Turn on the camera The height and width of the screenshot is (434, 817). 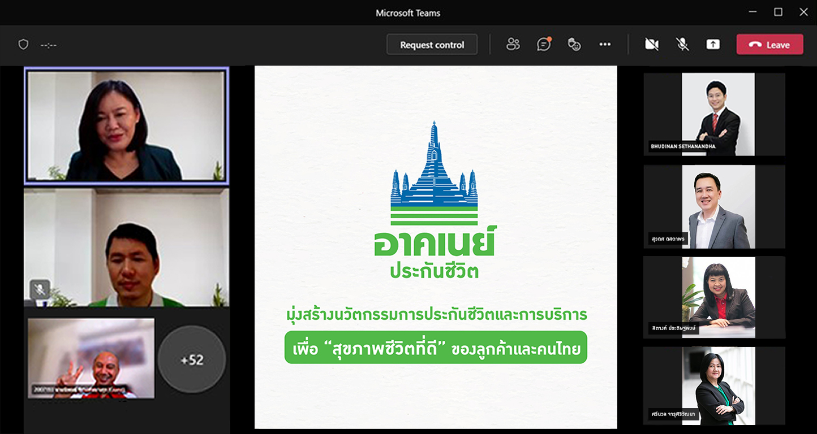tap(652, 45)
